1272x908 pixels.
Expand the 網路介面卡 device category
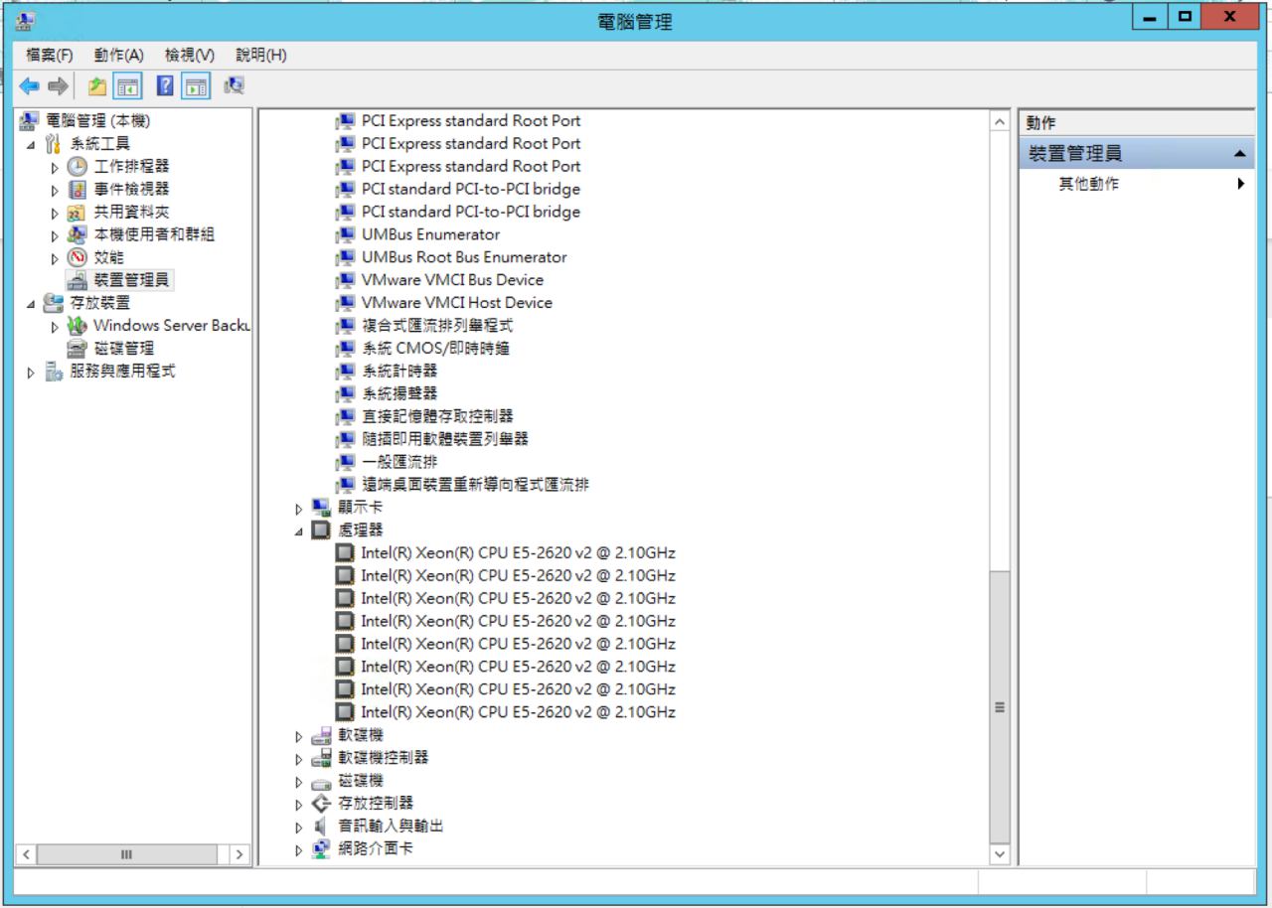coord(299,850)
